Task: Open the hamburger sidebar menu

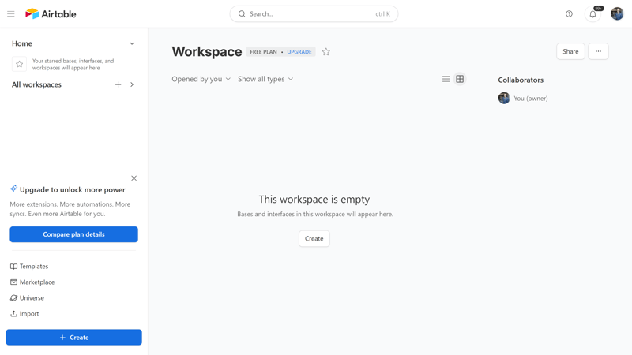Action: tap(11, 13)
